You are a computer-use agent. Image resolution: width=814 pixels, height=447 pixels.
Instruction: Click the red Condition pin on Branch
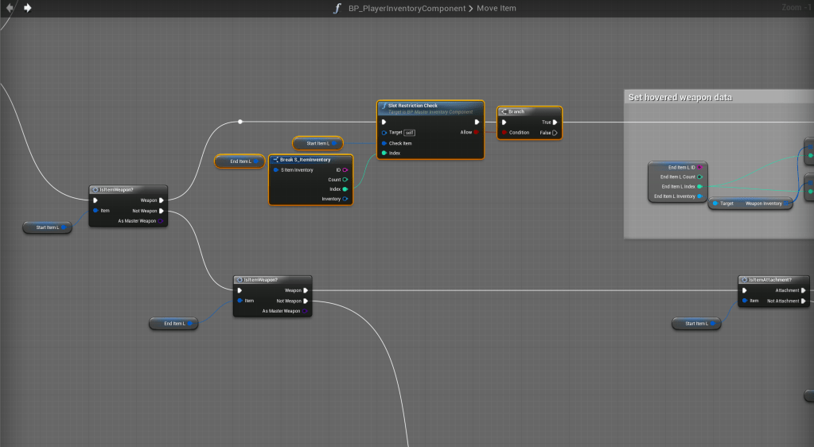pos(504,133)
